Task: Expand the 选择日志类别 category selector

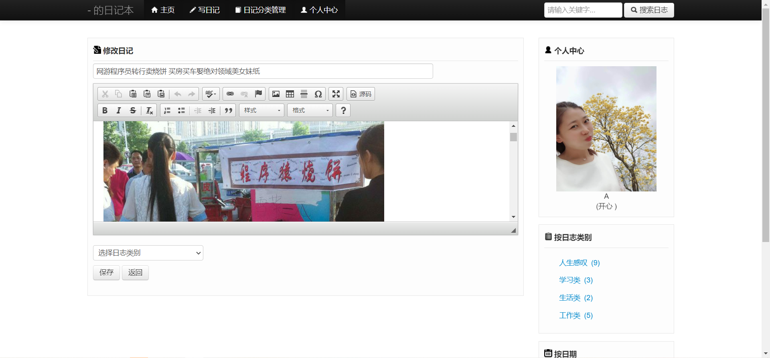Action: pos(148,253)
